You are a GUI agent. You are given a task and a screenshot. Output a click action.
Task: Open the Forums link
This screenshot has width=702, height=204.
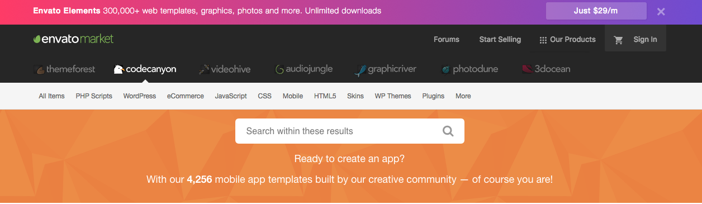pos(447,40)
